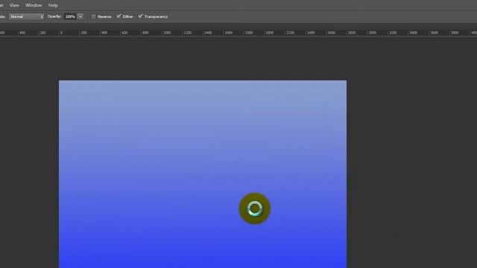
Task: Click the Opacity value field
Action: 70,16
